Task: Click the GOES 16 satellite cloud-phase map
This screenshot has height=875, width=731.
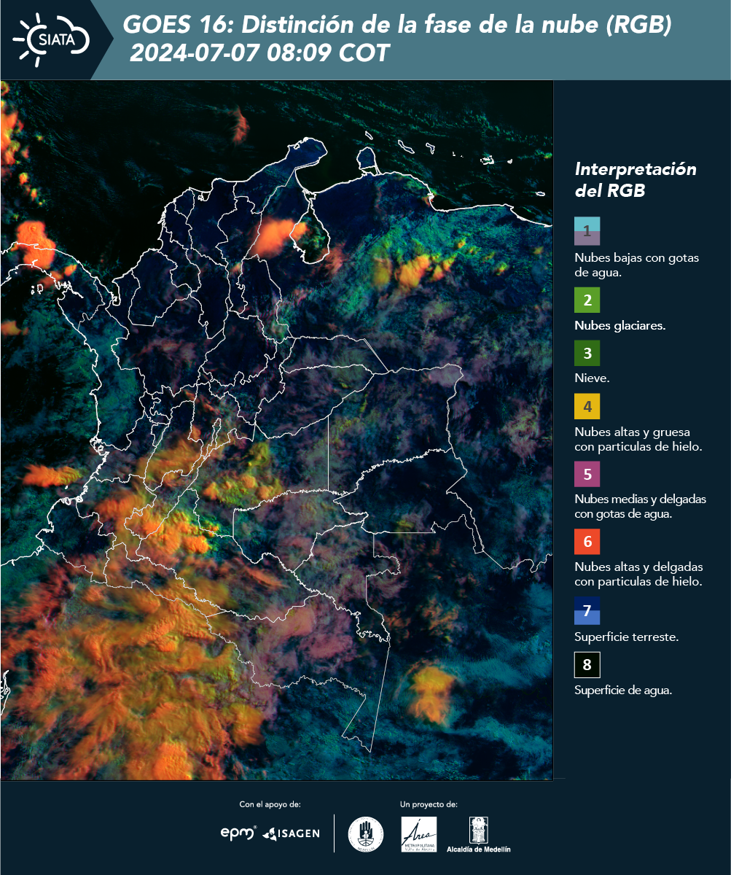Action: 277,429
